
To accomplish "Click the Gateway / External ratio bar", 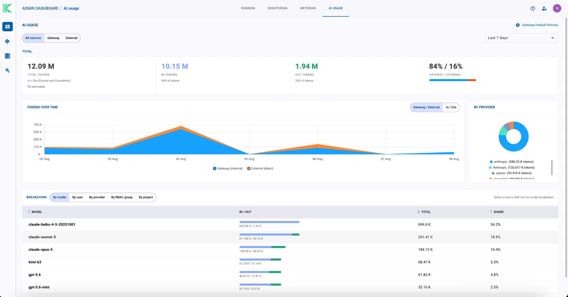I will [x=453, y=80].
